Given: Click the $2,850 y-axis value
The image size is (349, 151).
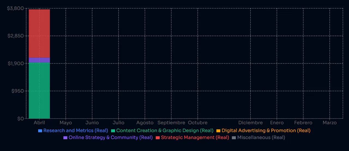Looking at the screenshot, I should tap(15, 36).
